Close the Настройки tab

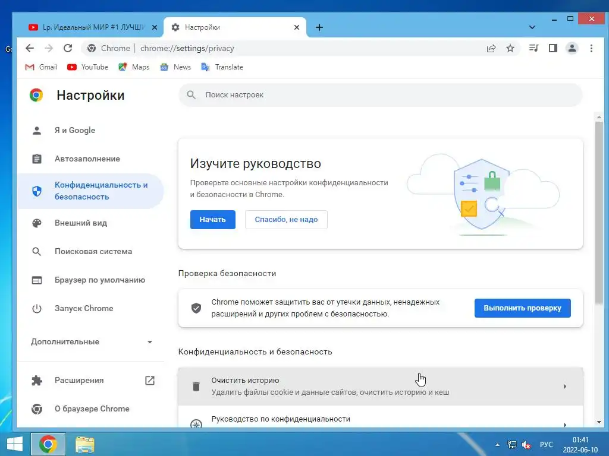point(297,27)
